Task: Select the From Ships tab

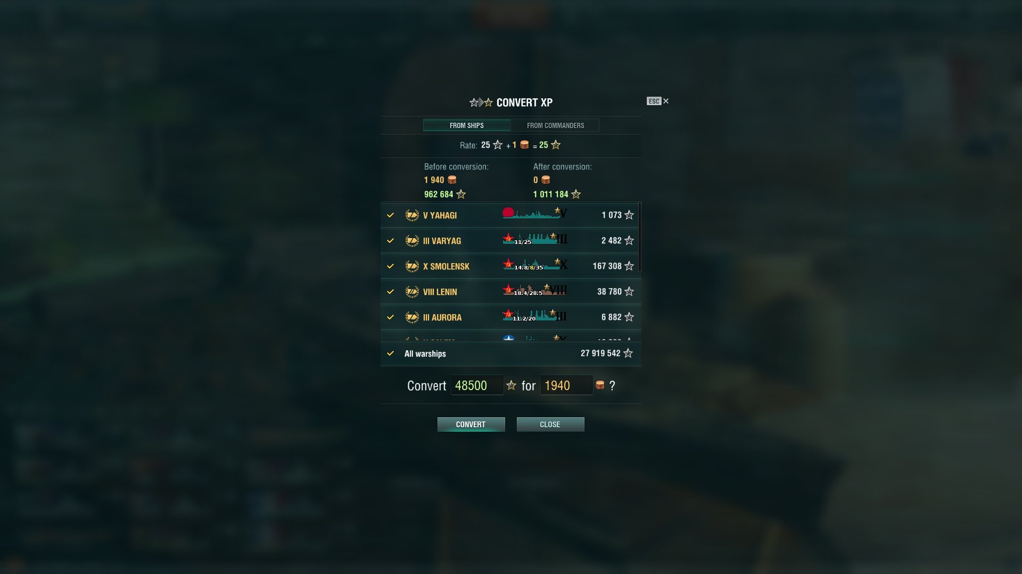Action: click(x=467, y=125)
